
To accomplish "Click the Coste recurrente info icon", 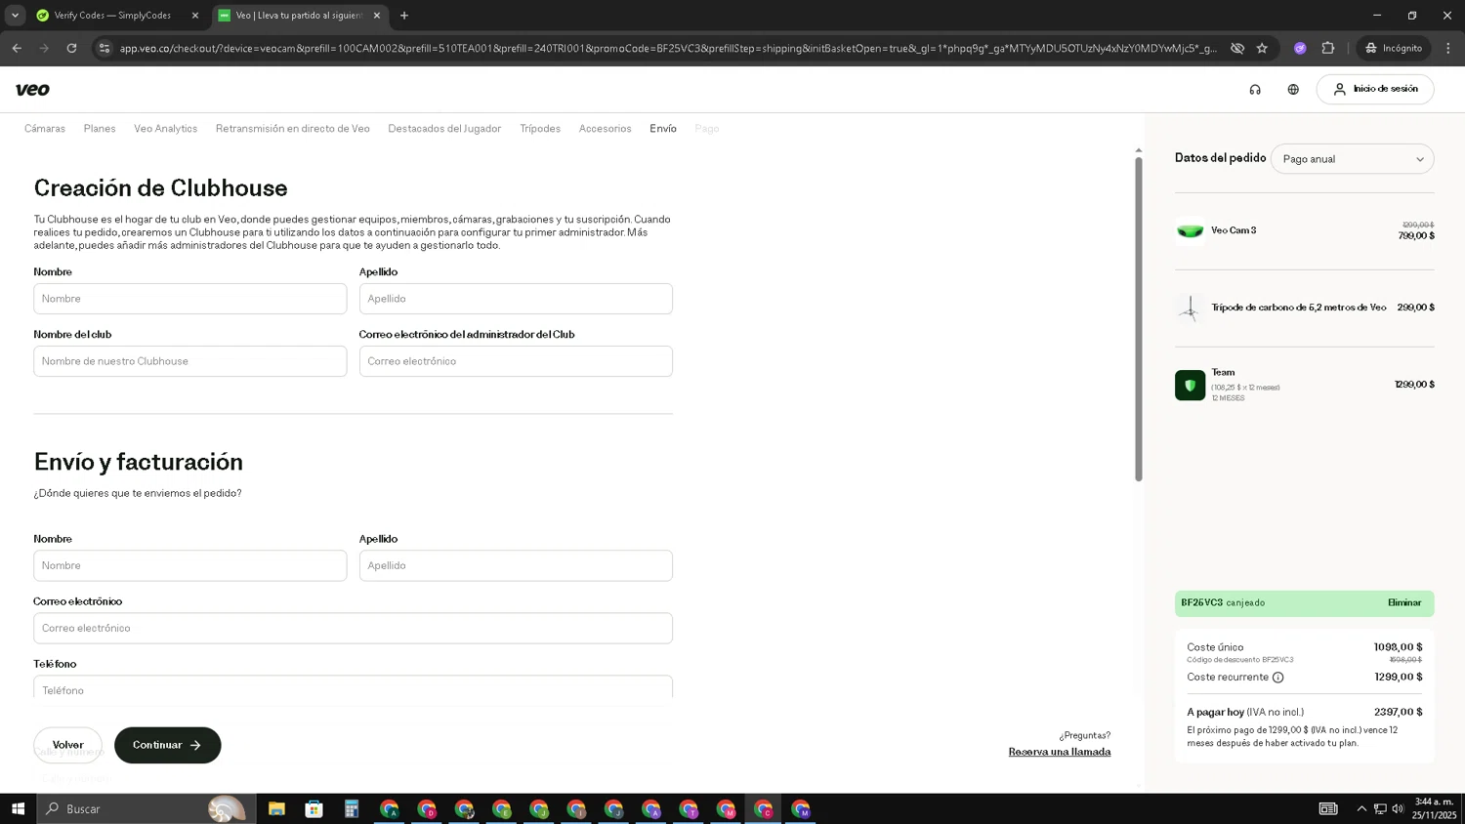I will pos(1277,678).
